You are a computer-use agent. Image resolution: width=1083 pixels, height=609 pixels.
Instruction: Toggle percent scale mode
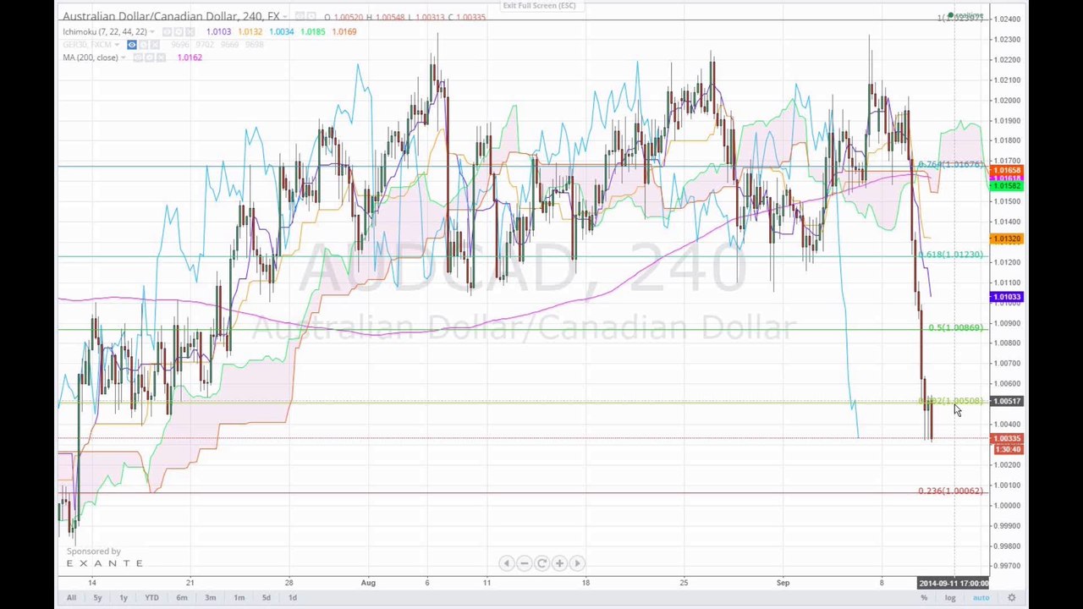(924, 598)
